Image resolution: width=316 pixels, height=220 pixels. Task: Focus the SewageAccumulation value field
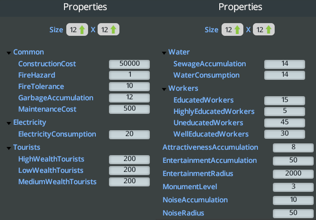coord(285,64)
